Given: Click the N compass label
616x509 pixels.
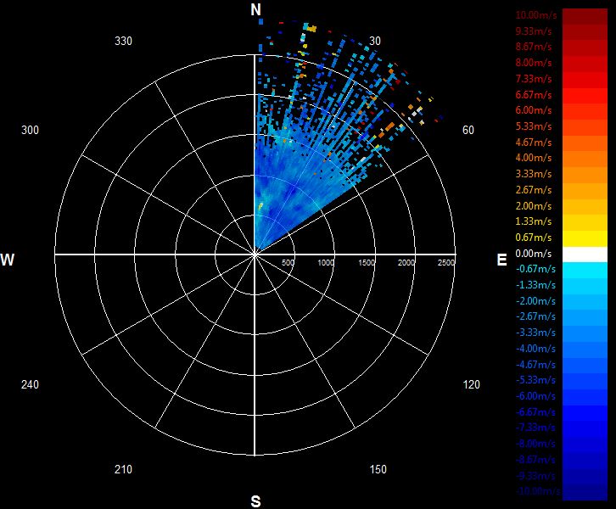Looking at the screenshot, I should coord(255,9).
